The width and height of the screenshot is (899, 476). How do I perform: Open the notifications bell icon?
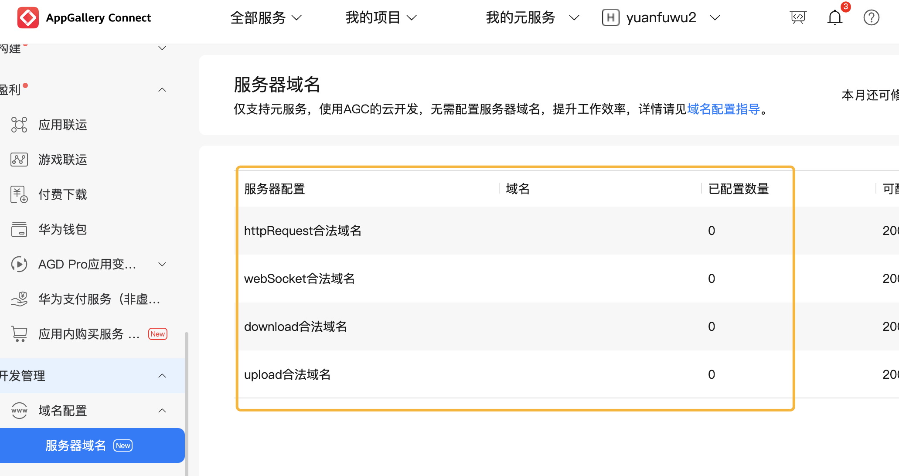834,18
